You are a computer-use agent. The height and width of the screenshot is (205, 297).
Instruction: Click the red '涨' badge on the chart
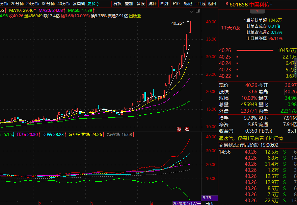click(186, 129)
